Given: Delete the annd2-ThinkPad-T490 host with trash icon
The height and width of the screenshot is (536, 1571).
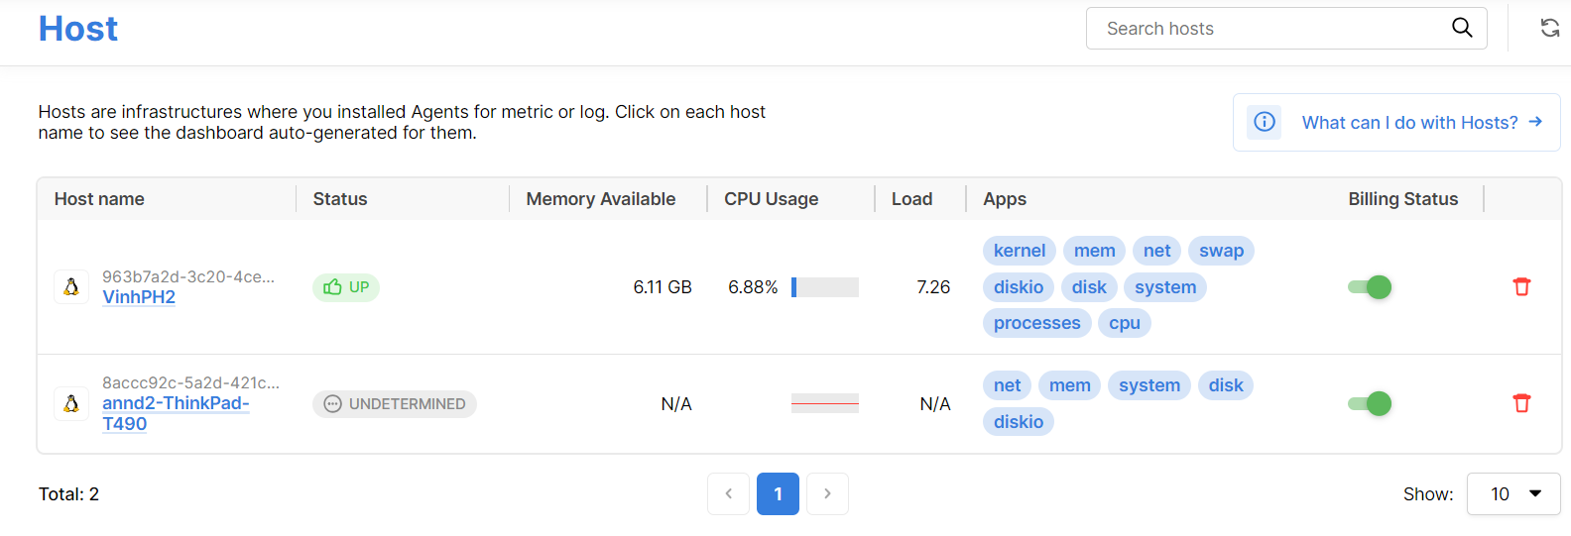Looking at the screenshot, I should [1521, 403].
